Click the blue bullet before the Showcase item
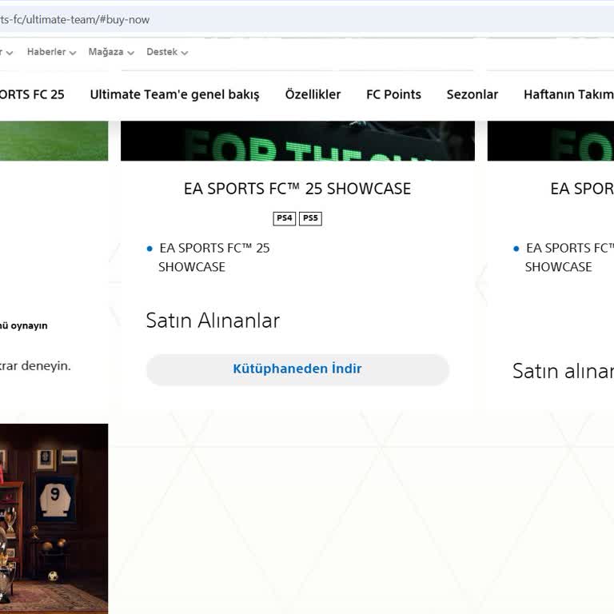Screen dimensions: 614x614 point(150,249)
